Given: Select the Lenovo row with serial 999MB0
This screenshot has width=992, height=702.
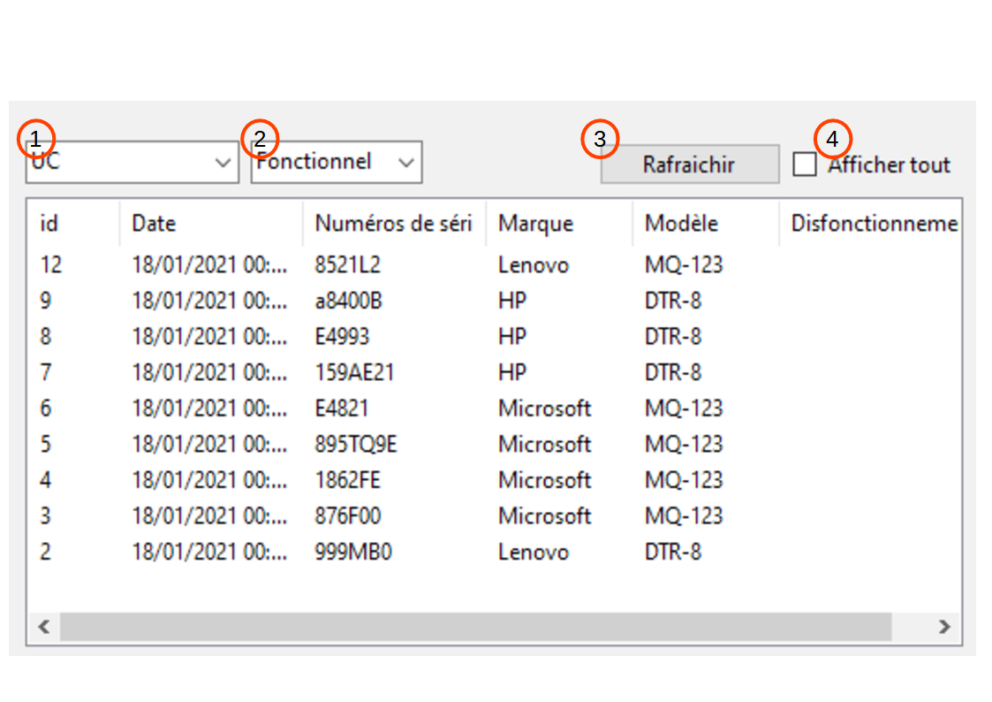Looking at the screenshot, I should pos(352,552).
